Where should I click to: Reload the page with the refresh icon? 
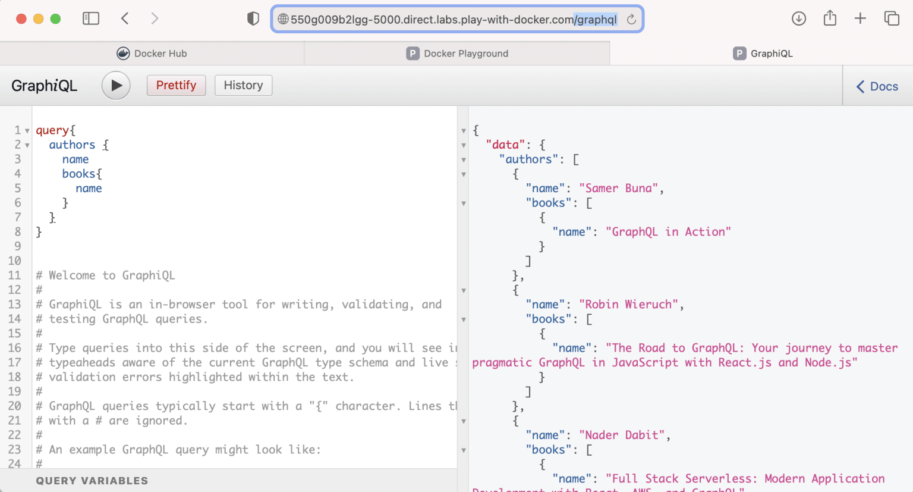click(x=631, y=20)
